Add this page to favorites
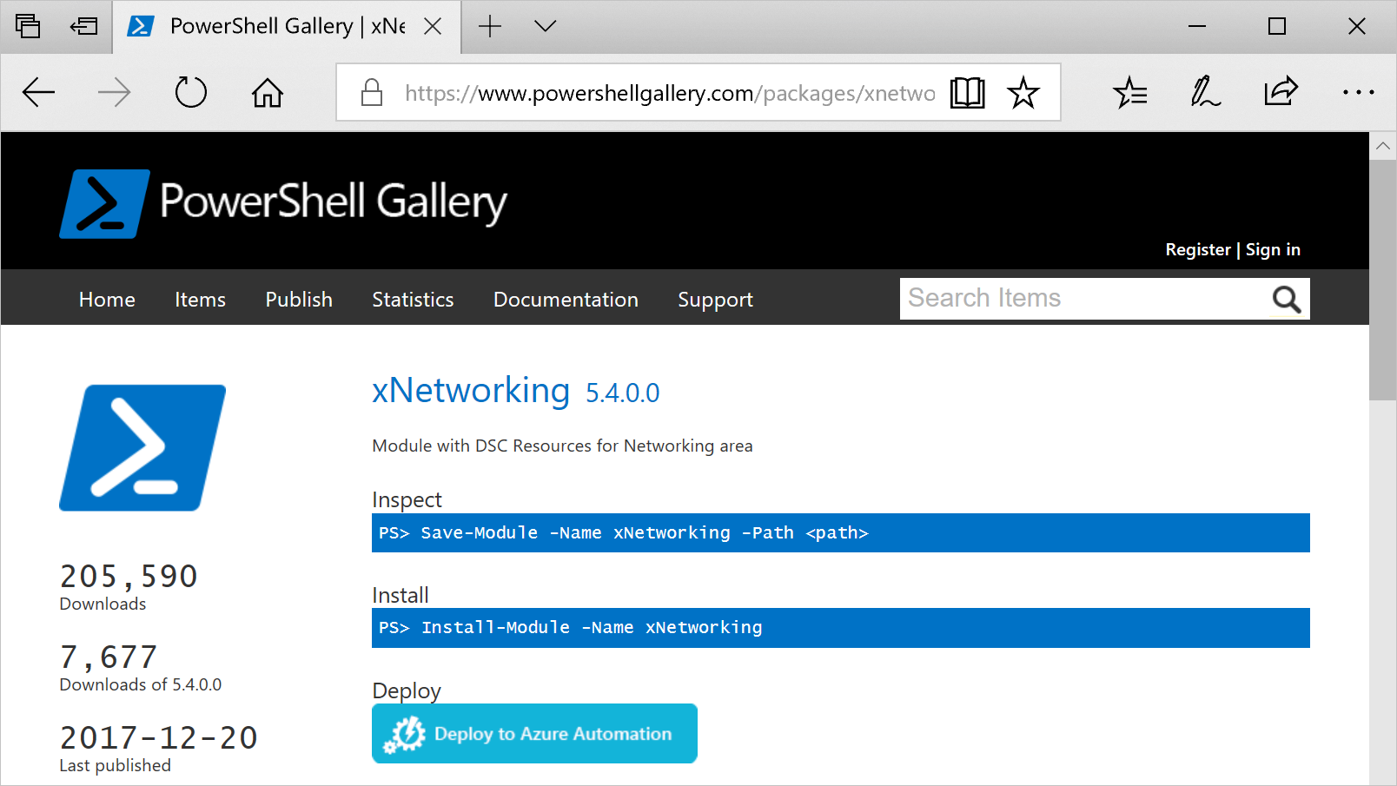The width and height of the screenshot is (1397, 786). pyautogui.click(x=1024, y=92)
